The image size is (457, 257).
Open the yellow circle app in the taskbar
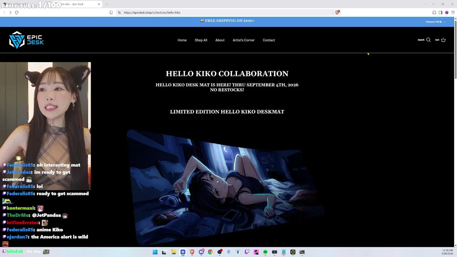[293, 252]
